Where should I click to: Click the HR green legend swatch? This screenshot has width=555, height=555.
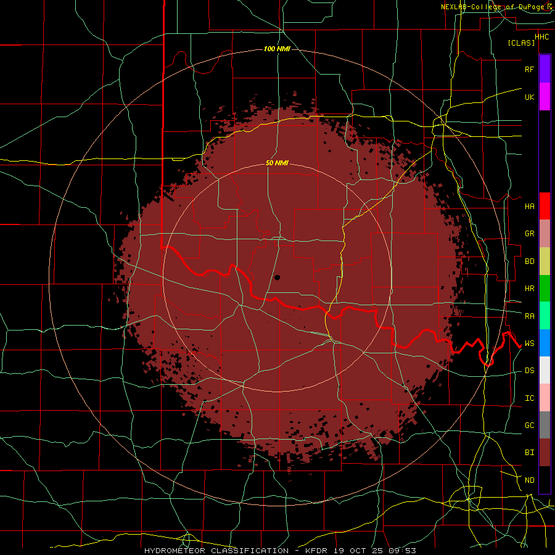(x=545, y=289)
